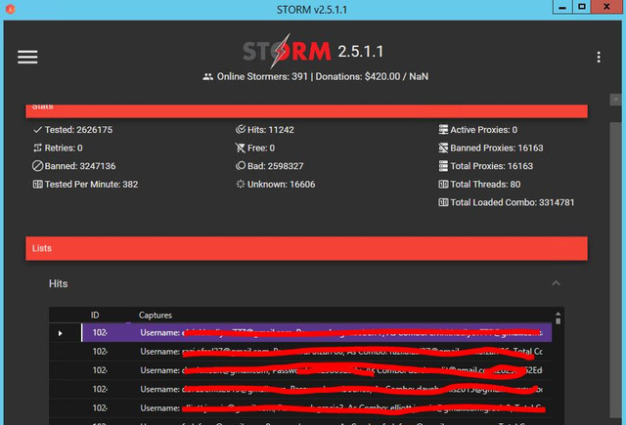Select the 'Banned: 3247136' value
The image size is (626, 425).
click(80, 166)
